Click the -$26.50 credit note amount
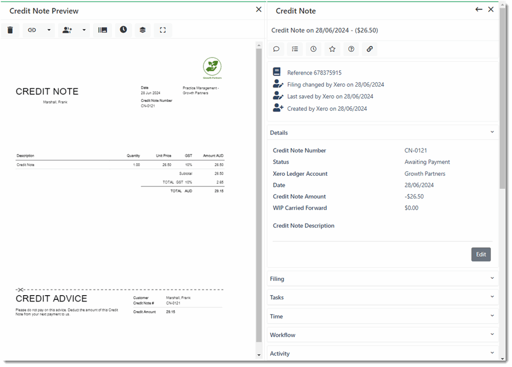 point(414,196)
